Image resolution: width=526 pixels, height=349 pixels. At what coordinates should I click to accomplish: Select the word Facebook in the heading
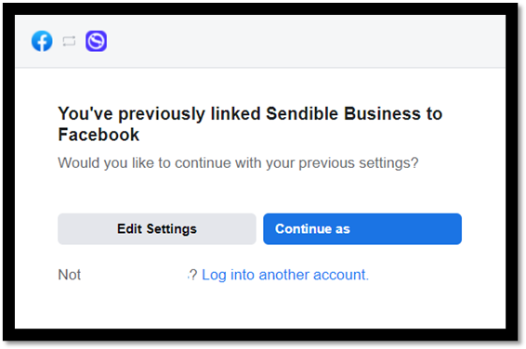click(x=99, y=135)
